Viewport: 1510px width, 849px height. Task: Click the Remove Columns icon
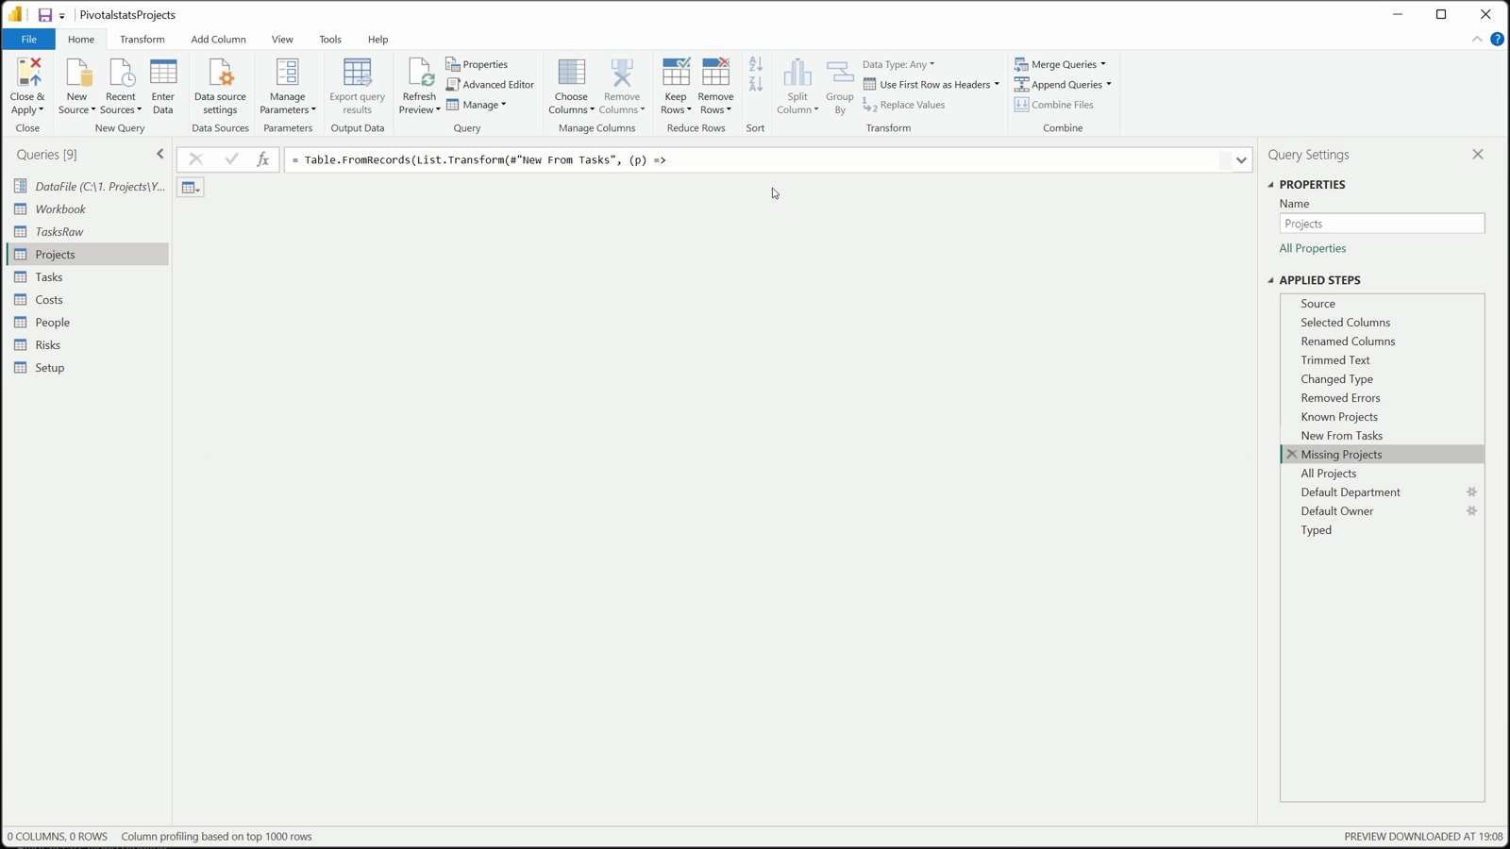(x=622, y=73)
